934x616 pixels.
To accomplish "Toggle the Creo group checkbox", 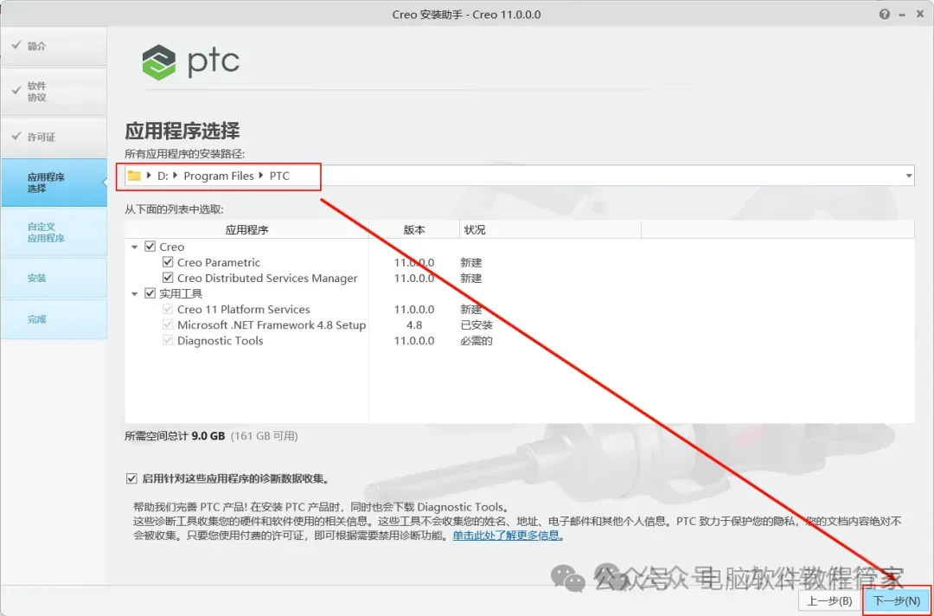I will coord(150,246).
